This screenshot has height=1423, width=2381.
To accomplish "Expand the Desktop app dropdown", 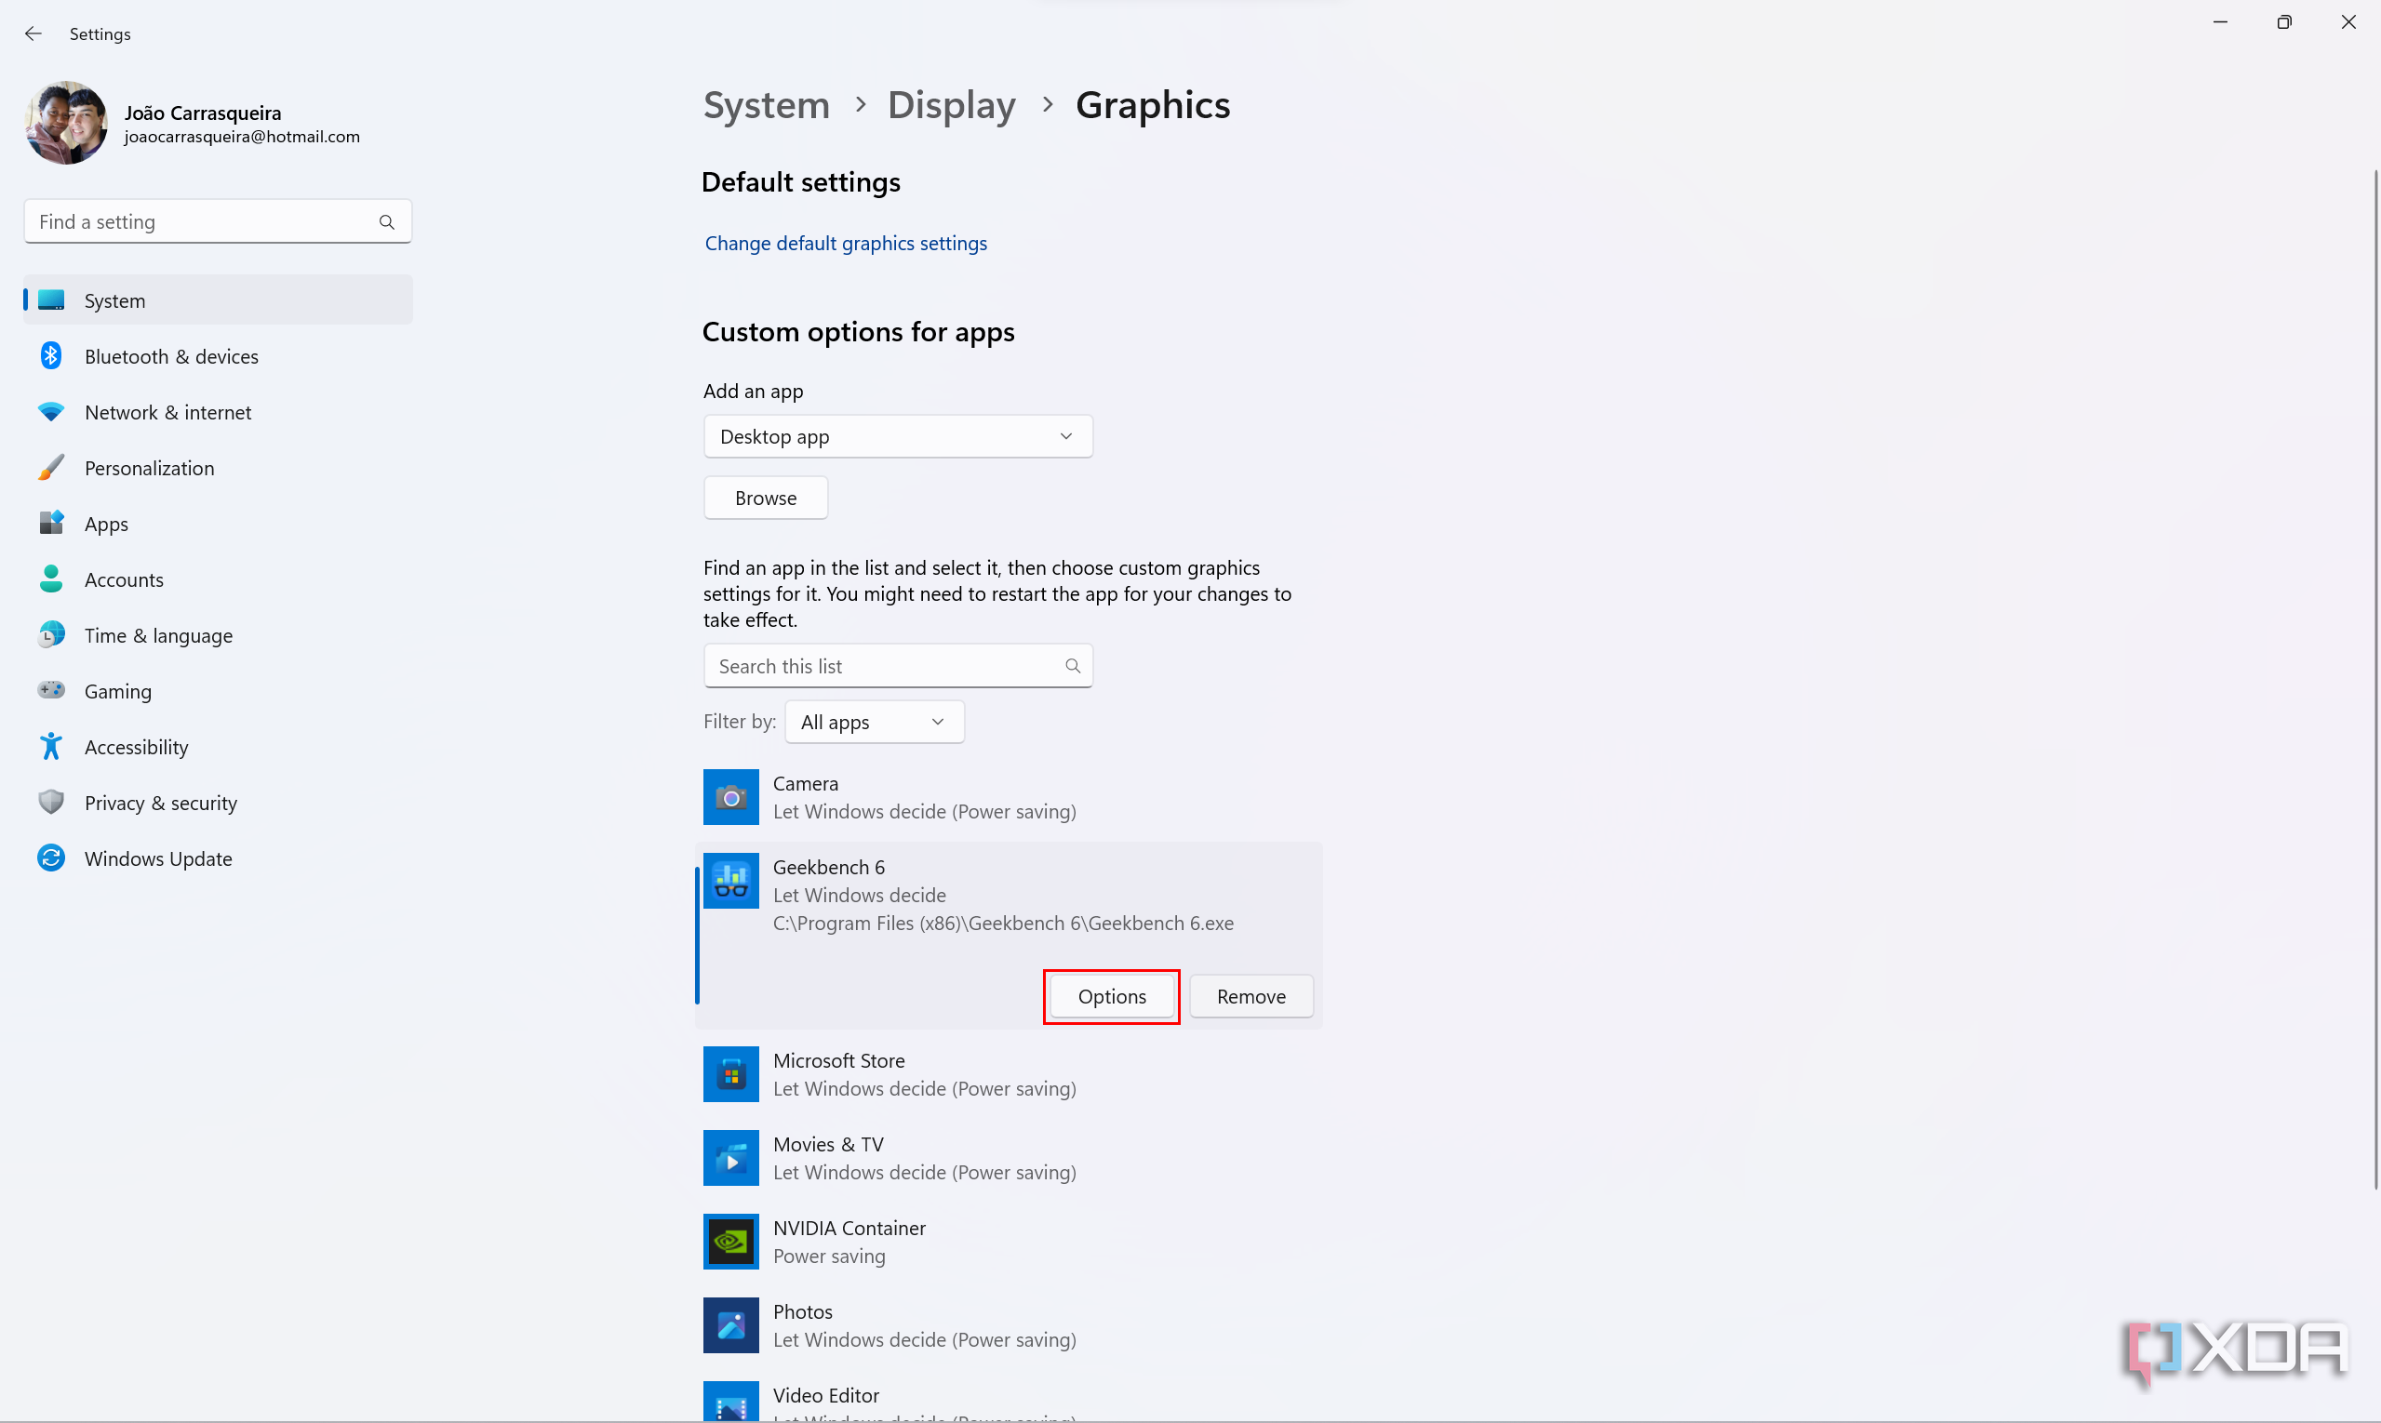I will click(897, 436).
